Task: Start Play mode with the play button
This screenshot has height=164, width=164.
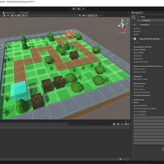Action: click(x=74, y=9)
